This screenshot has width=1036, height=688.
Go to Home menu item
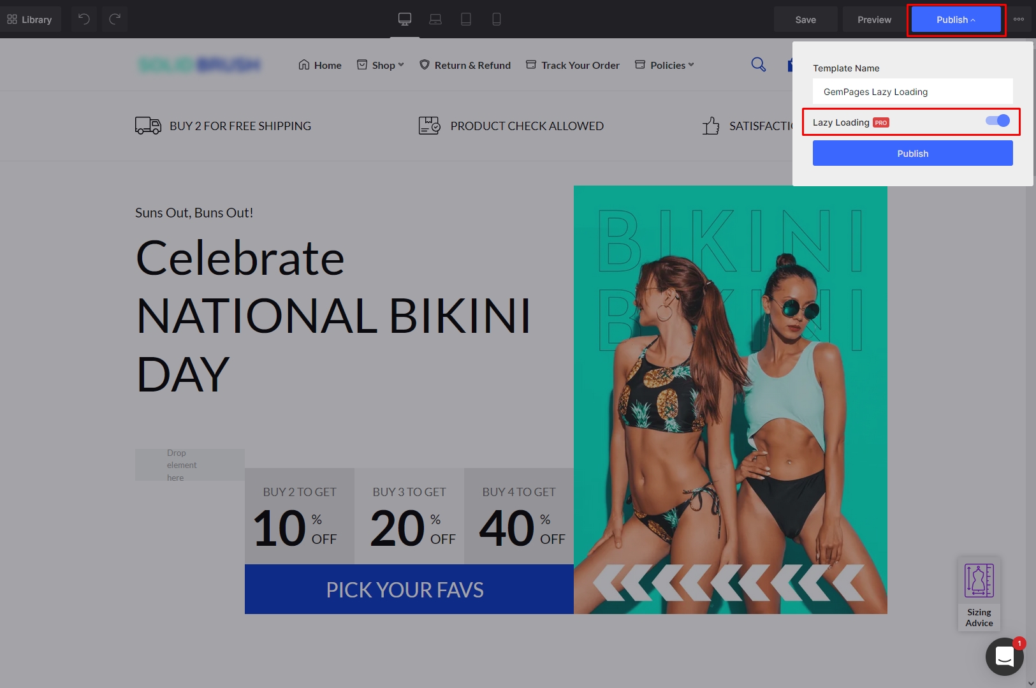click(x=320, y=65)
